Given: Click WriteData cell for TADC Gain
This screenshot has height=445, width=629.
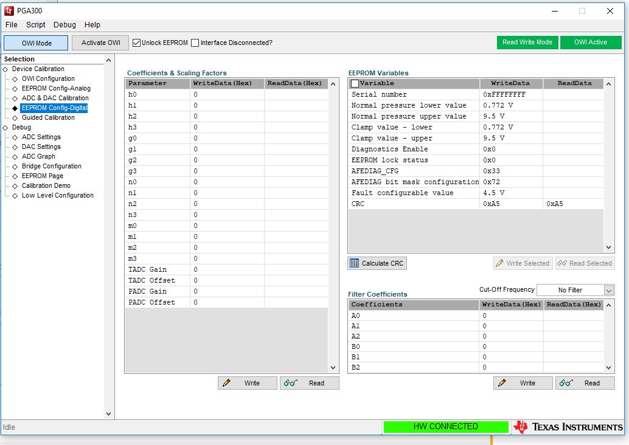Looking at the screenshot, I should [227, 270].
